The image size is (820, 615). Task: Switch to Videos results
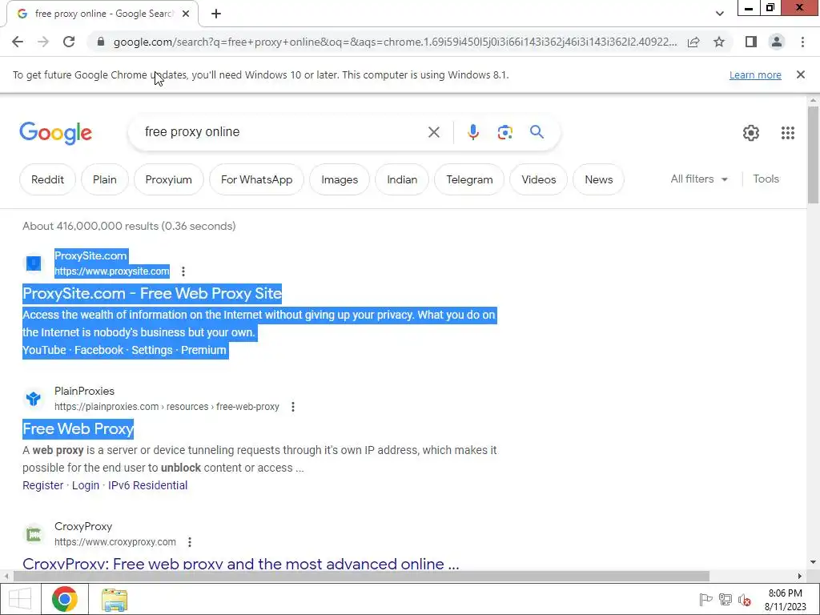(x=538, y=179)
